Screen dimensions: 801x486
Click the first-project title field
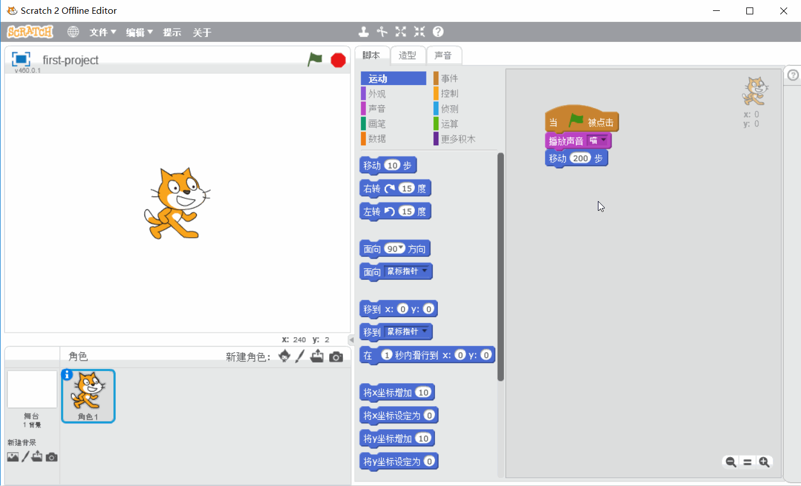pyautogui.click(x=71, y=60)
